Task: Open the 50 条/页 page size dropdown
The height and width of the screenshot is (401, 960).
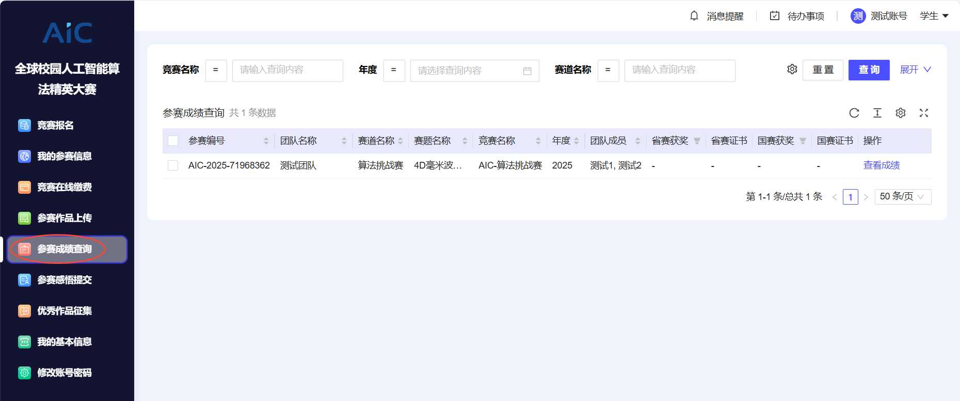Action: click(x=903, y=197)
